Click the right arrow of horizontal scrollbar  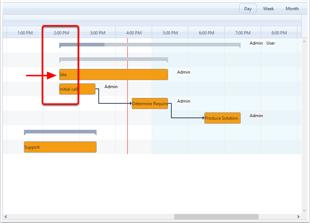(x=298, y=217)
